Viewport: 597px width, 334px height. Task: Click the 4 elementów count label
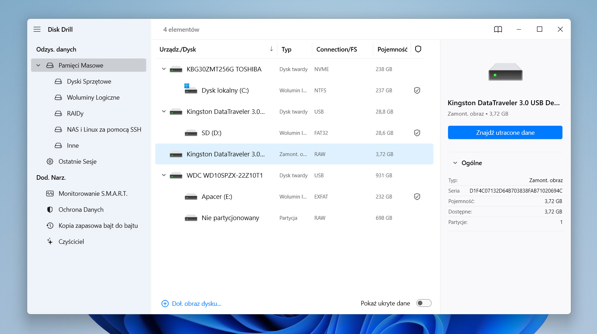(x=181, y=30)
